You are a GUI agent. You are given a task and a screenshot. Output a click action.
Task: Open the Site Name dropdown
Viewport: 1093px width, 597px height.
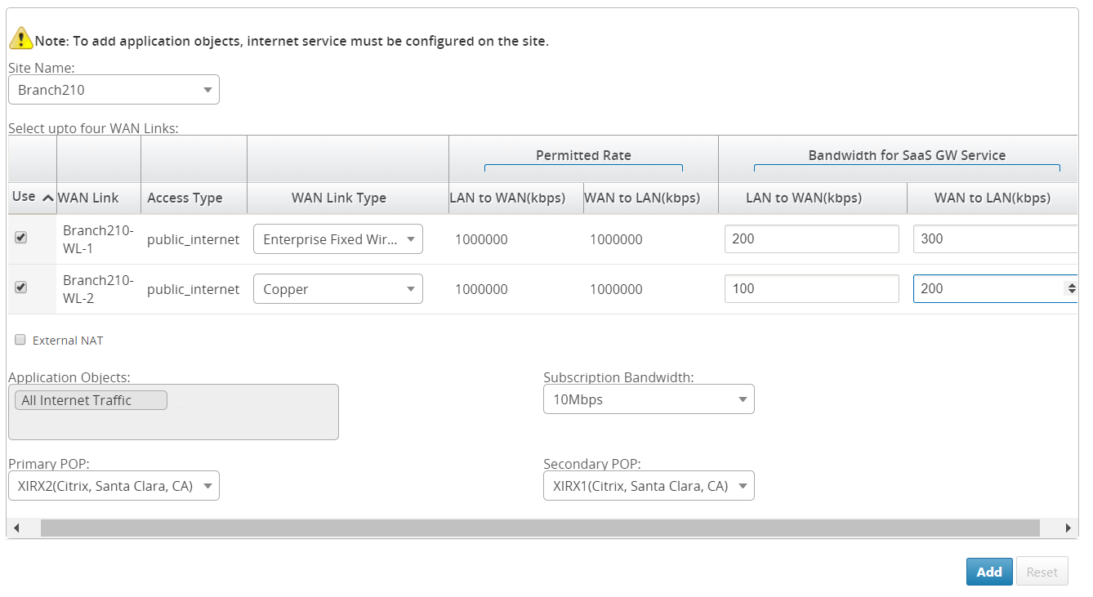114,90
